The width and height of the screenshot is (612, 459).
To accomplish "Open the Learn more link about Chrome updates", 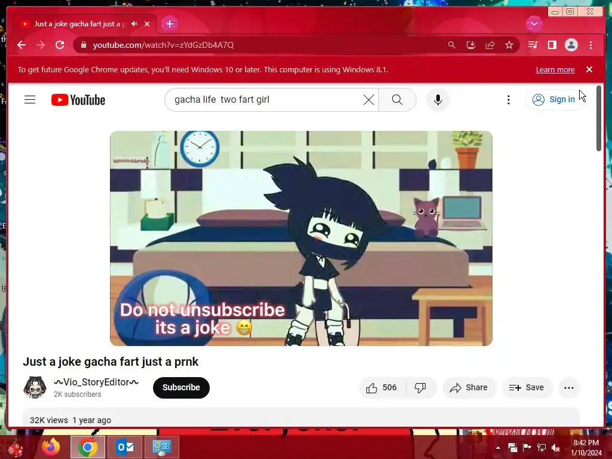I will [x=555, y=69].
